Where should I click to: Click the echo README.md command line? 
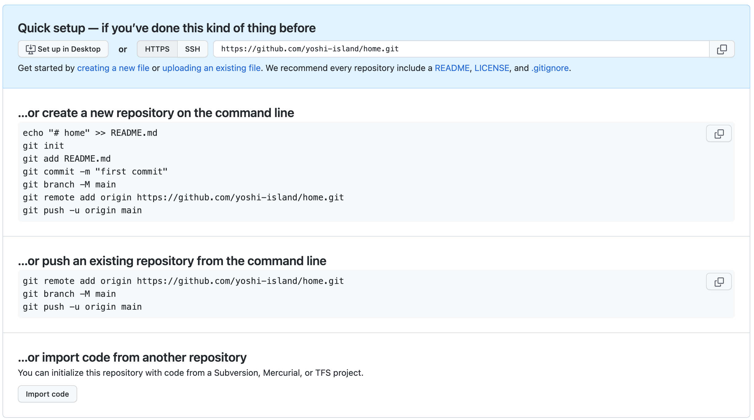click(x=90, y=133)
